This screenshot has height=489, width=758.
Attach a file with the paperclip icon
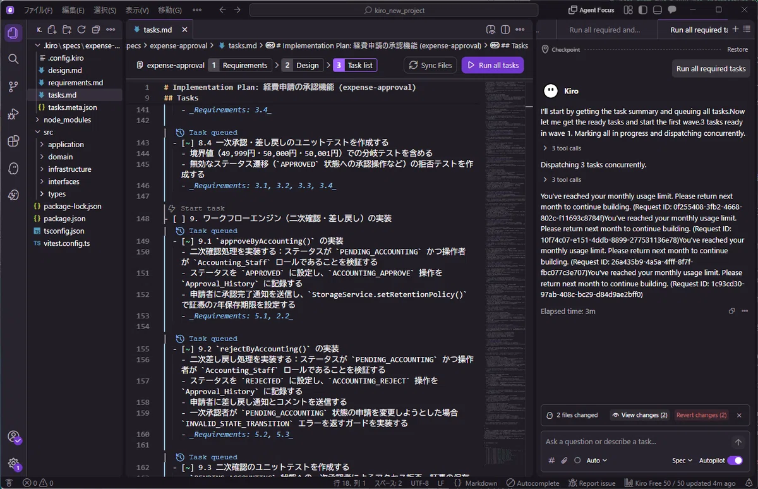pyautogui.click(x=564, y=461)
